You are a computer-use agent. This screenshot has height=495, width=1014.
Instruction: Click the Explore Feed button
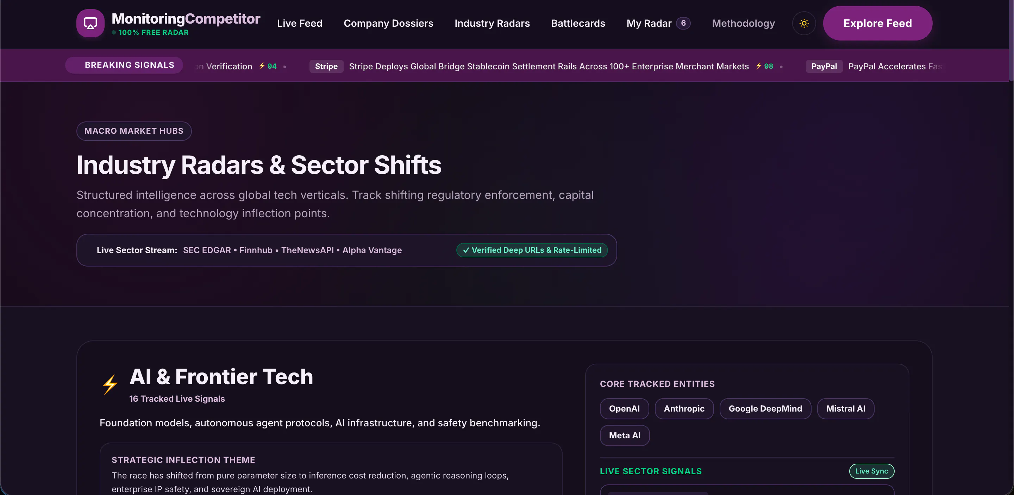[x=877, y=23]
